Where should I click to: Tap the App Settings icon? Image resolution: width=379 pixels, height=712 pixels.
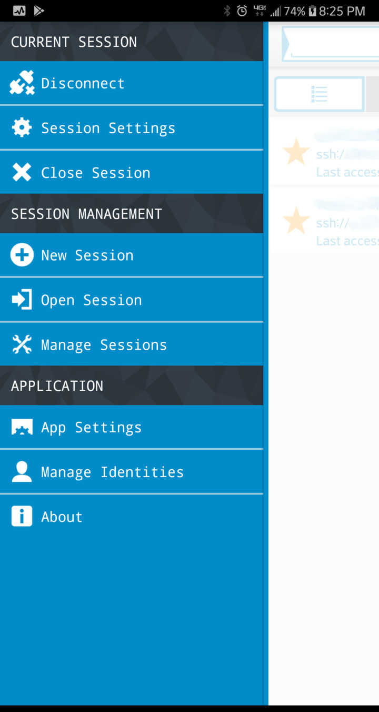pos(22,427)
